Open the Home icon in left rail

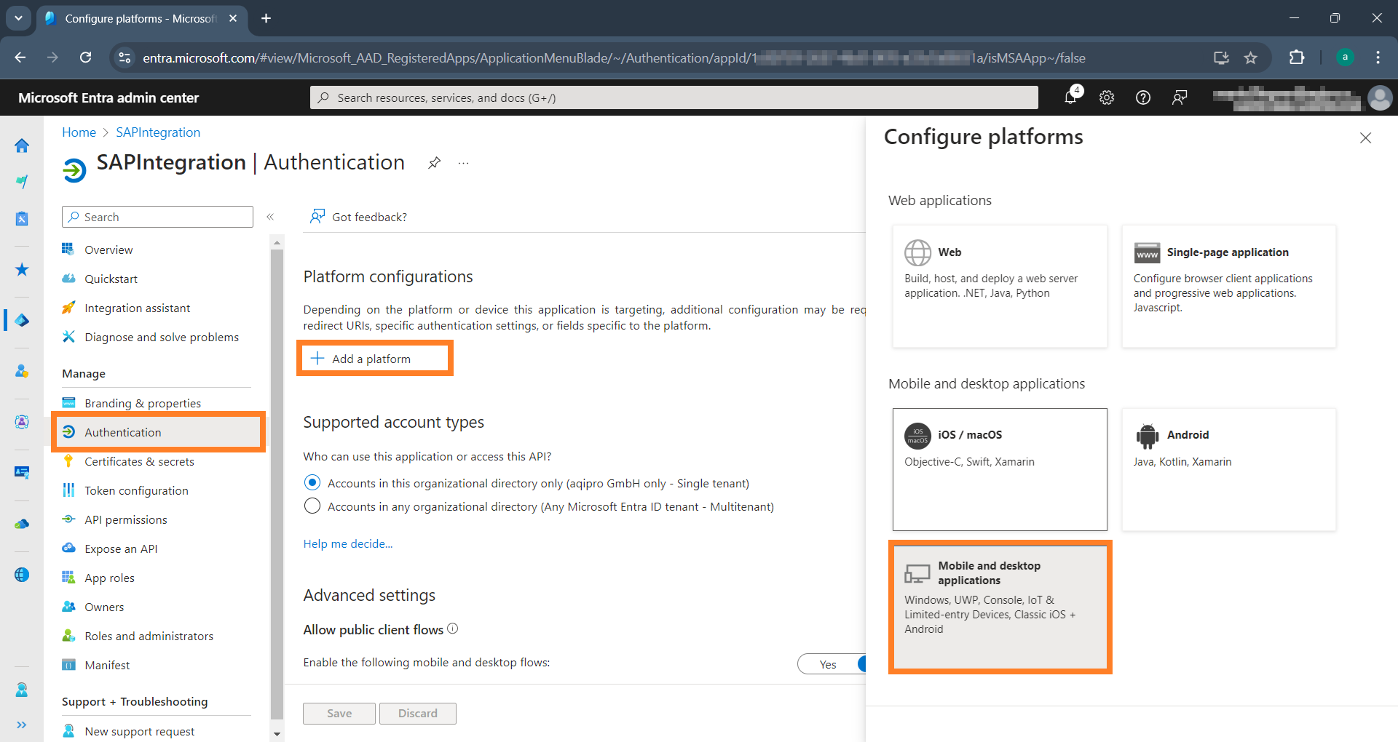click(22, 145)
